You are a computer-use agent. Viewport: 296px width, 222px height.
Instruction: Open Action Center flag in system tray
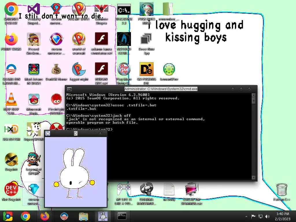point(253,216)
